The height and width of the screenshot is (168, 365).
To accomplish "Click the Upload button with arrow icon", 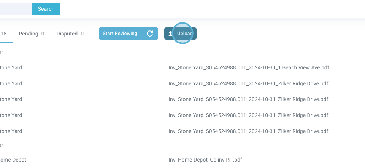I will (x=180, y=34).
